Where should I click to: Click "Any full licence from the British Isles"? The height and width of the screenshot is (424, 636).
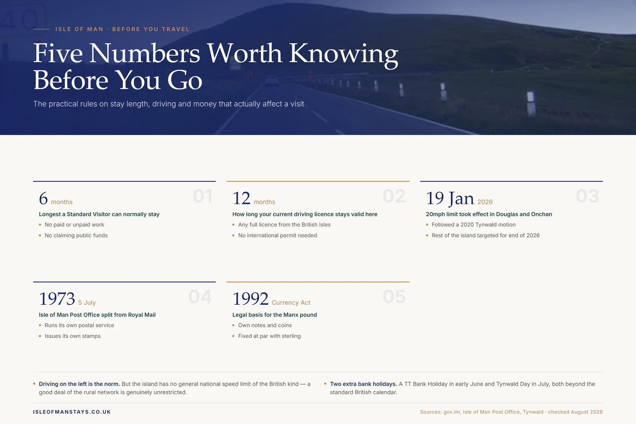(x=284, y=225)
